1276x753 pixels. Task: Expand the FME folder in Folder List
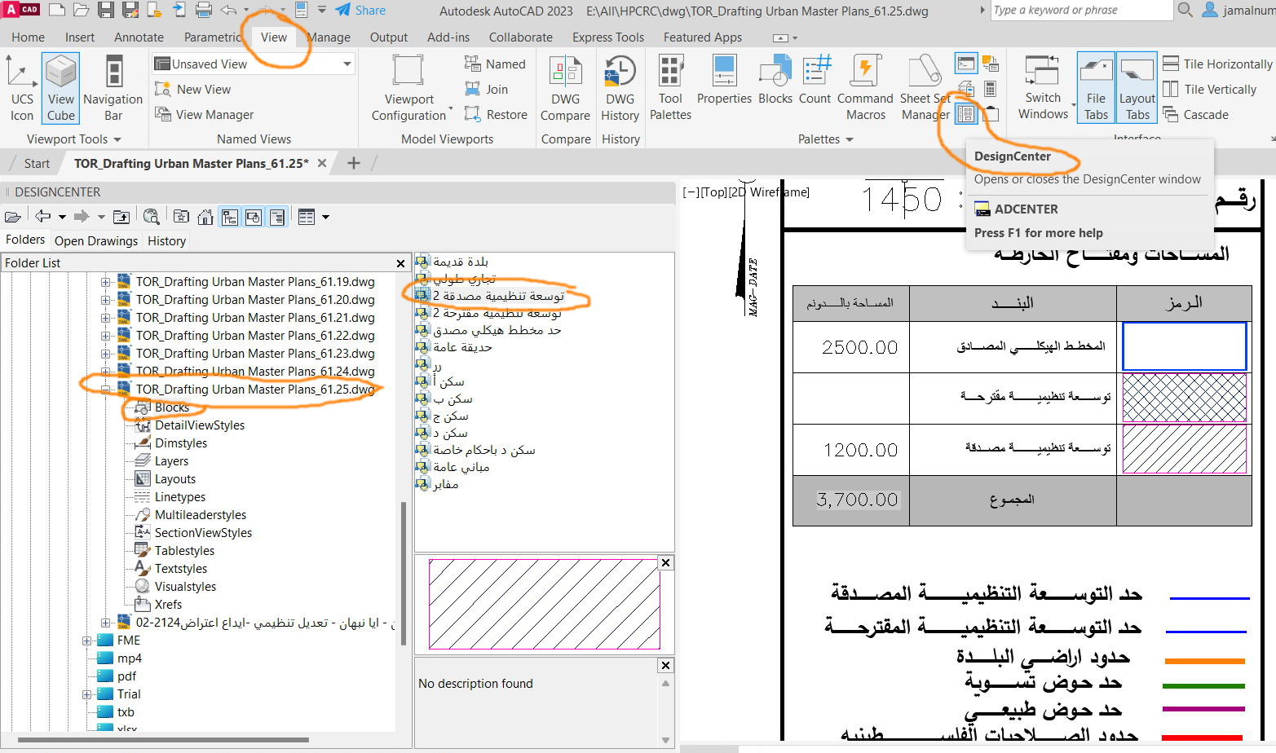(88, 640)
